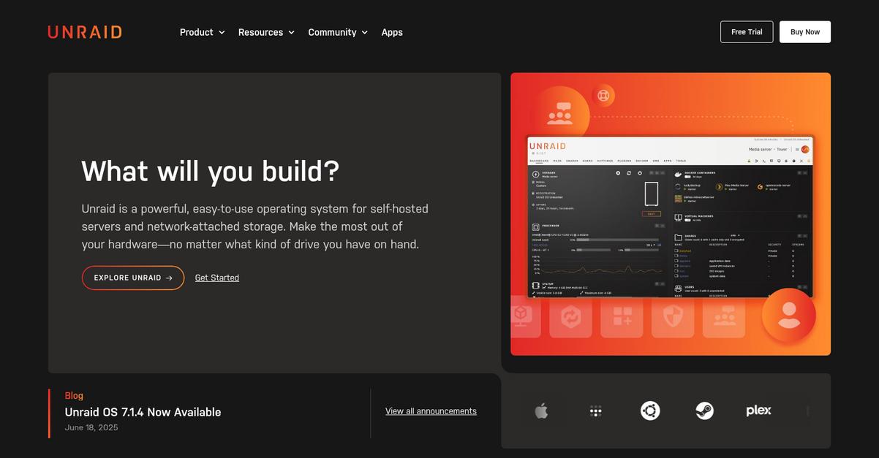Follow the Get Started link
This screenshot has height=458, width=879.
(x=217, y=278)
